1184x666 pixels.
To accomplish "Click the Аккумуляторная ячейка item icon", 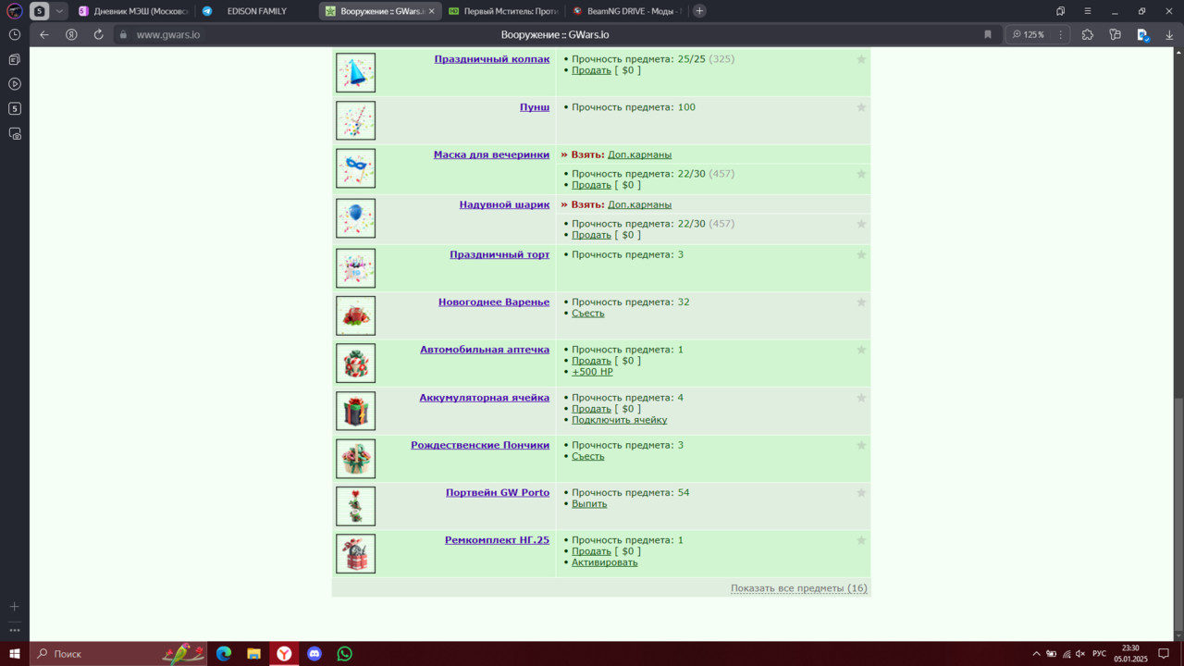I will click(x=355, y=411).
